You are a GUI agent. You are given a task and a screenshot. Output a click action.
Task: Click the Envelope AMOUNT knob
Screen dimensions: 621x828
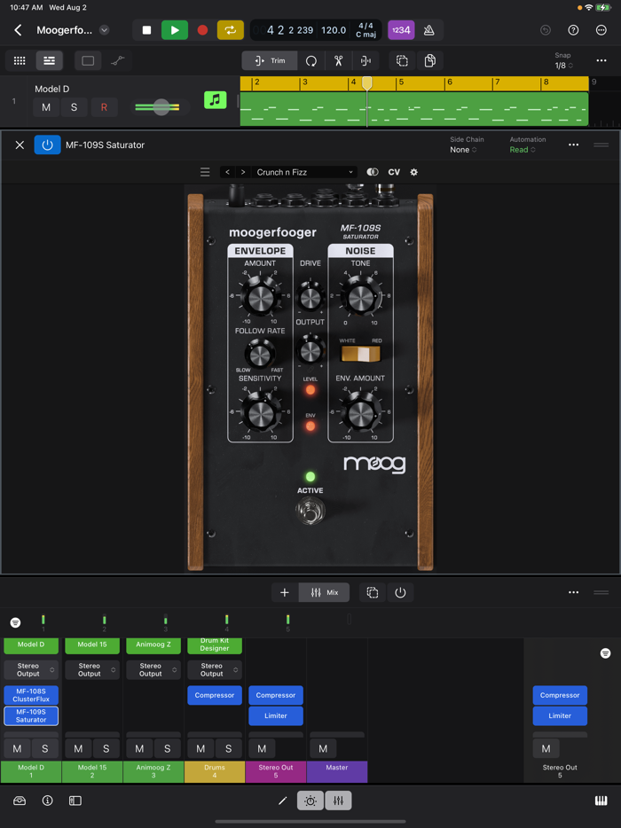[260, 297]
